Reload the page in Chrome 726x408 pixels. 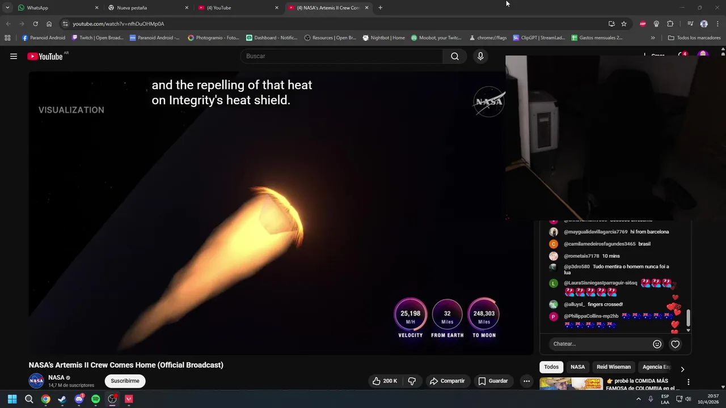(x=35, y=24)
